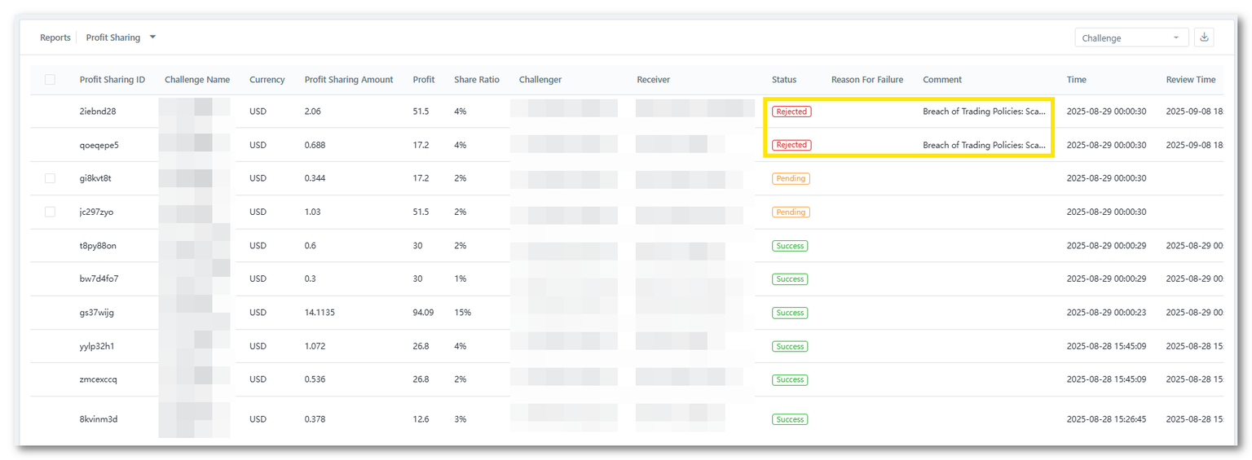The width and height of the screenshot is (1252, 460).
Task: Click the Success badge for gs37wijg
Action: click(790, 313)
